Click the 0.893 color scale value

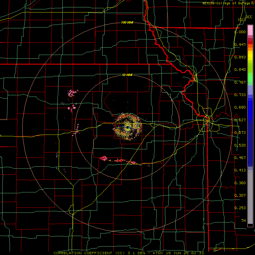pos(240,57)
